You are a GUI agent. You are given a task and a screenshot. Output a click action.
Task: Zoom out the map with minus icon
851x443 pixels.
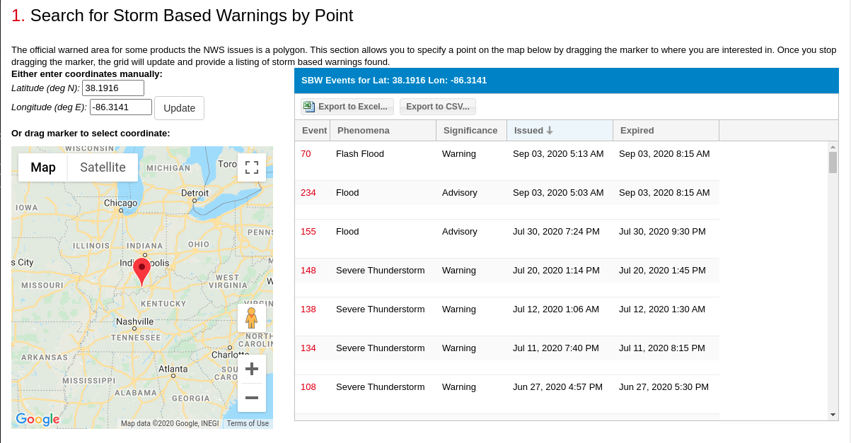click(x=251, y=398)
